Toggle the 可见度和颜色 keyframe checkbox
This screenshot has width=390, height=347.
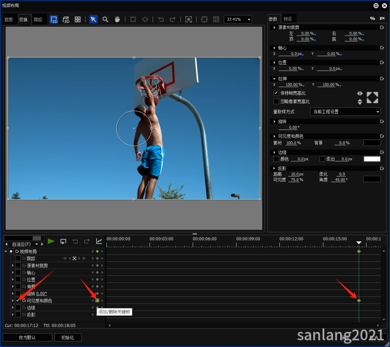click(18, 301)
